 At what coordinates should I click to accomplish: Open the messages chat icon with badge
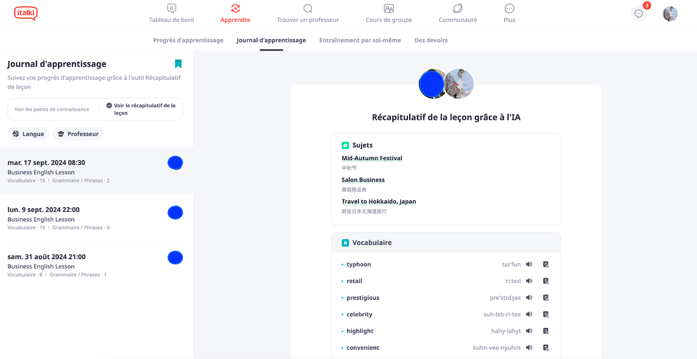tap(639, 14)
